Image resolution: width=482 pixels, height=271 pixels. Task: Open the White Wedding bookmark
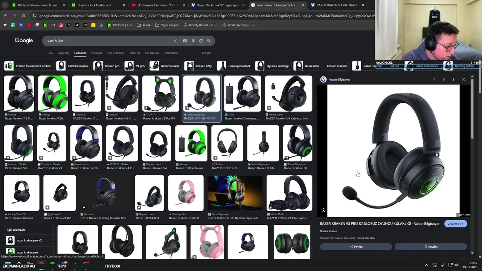coord(239,25)
